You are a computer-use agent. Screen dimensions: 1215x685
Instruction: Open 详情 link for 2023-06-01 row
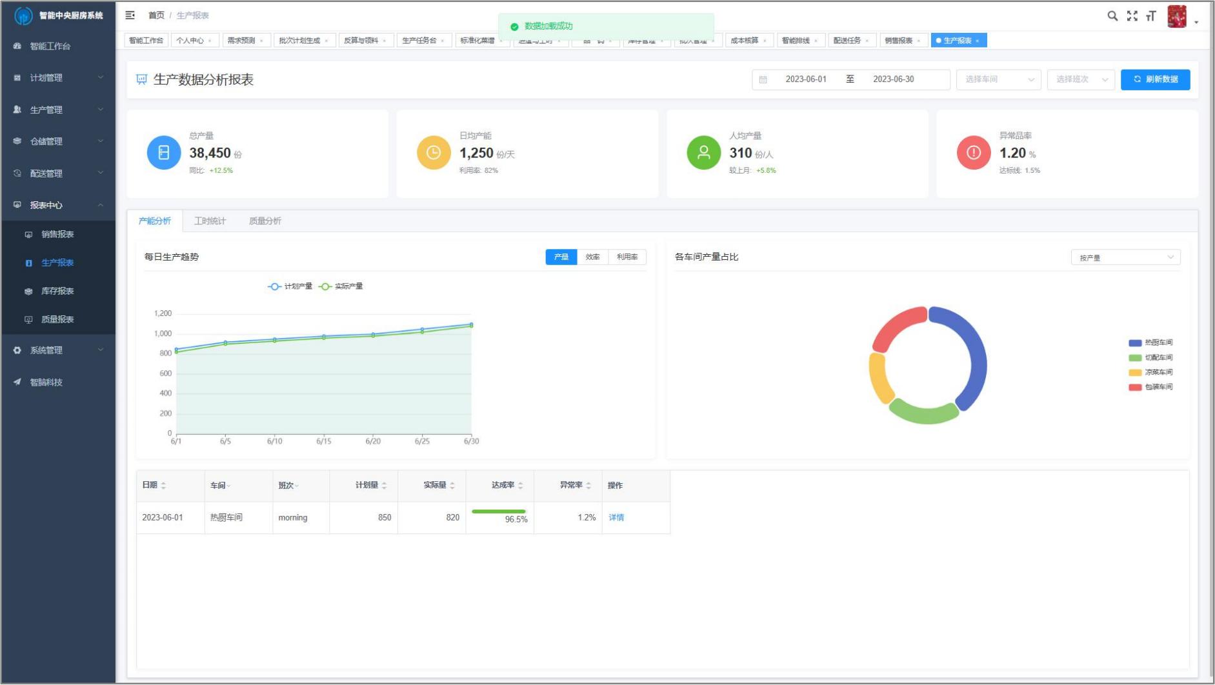tap(616, 517)
